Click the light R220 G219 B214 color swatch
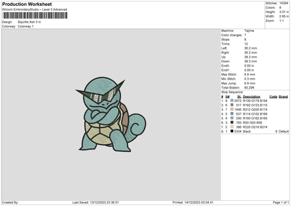 tap(232, 127)
